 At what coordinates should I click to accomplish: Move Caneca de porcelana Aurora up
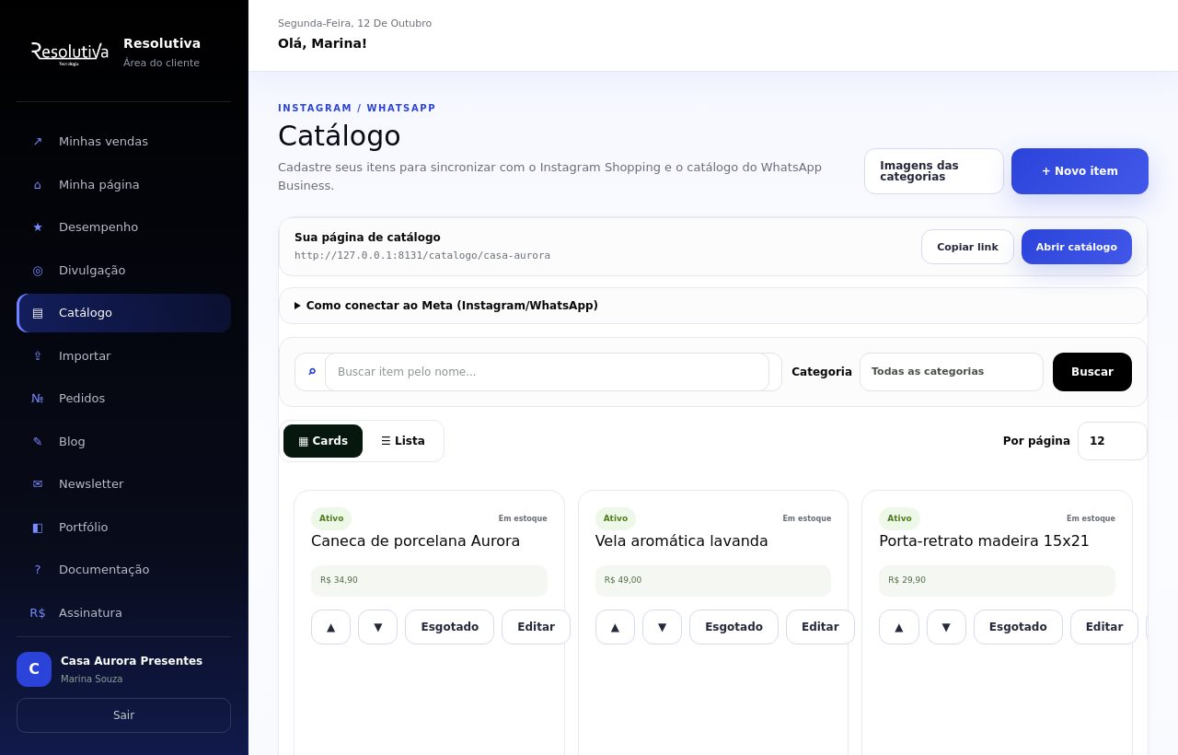tap(330, 627)
